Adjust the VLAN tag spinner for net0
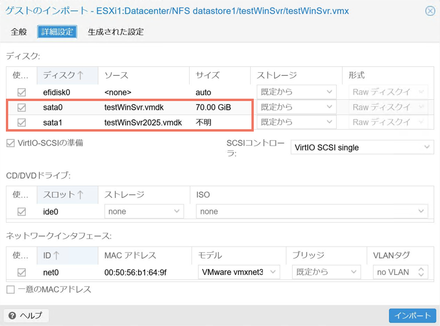This screenshot has width=440, height=326. pos(421,272)
